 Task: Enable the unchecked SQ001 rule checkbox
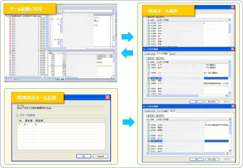coord(149,122)
